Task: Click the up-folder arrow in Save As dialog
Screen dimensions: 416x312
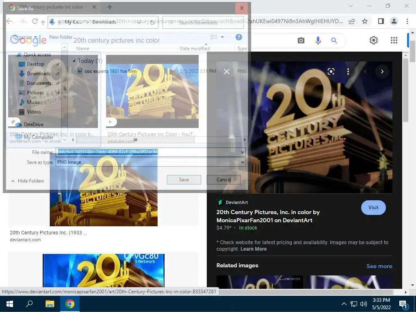Action: coord(43,22)
